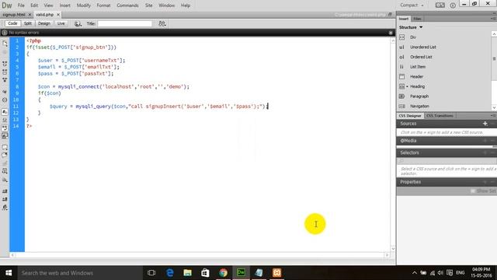Screen dimensions: 497x280
Task: Open the Help menu
Action: point(186,5)
